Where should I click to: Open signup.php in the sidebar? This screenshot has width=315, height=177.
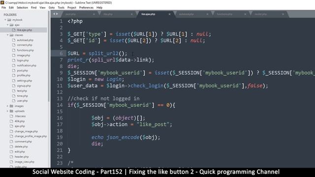click(x=24, y=86)
